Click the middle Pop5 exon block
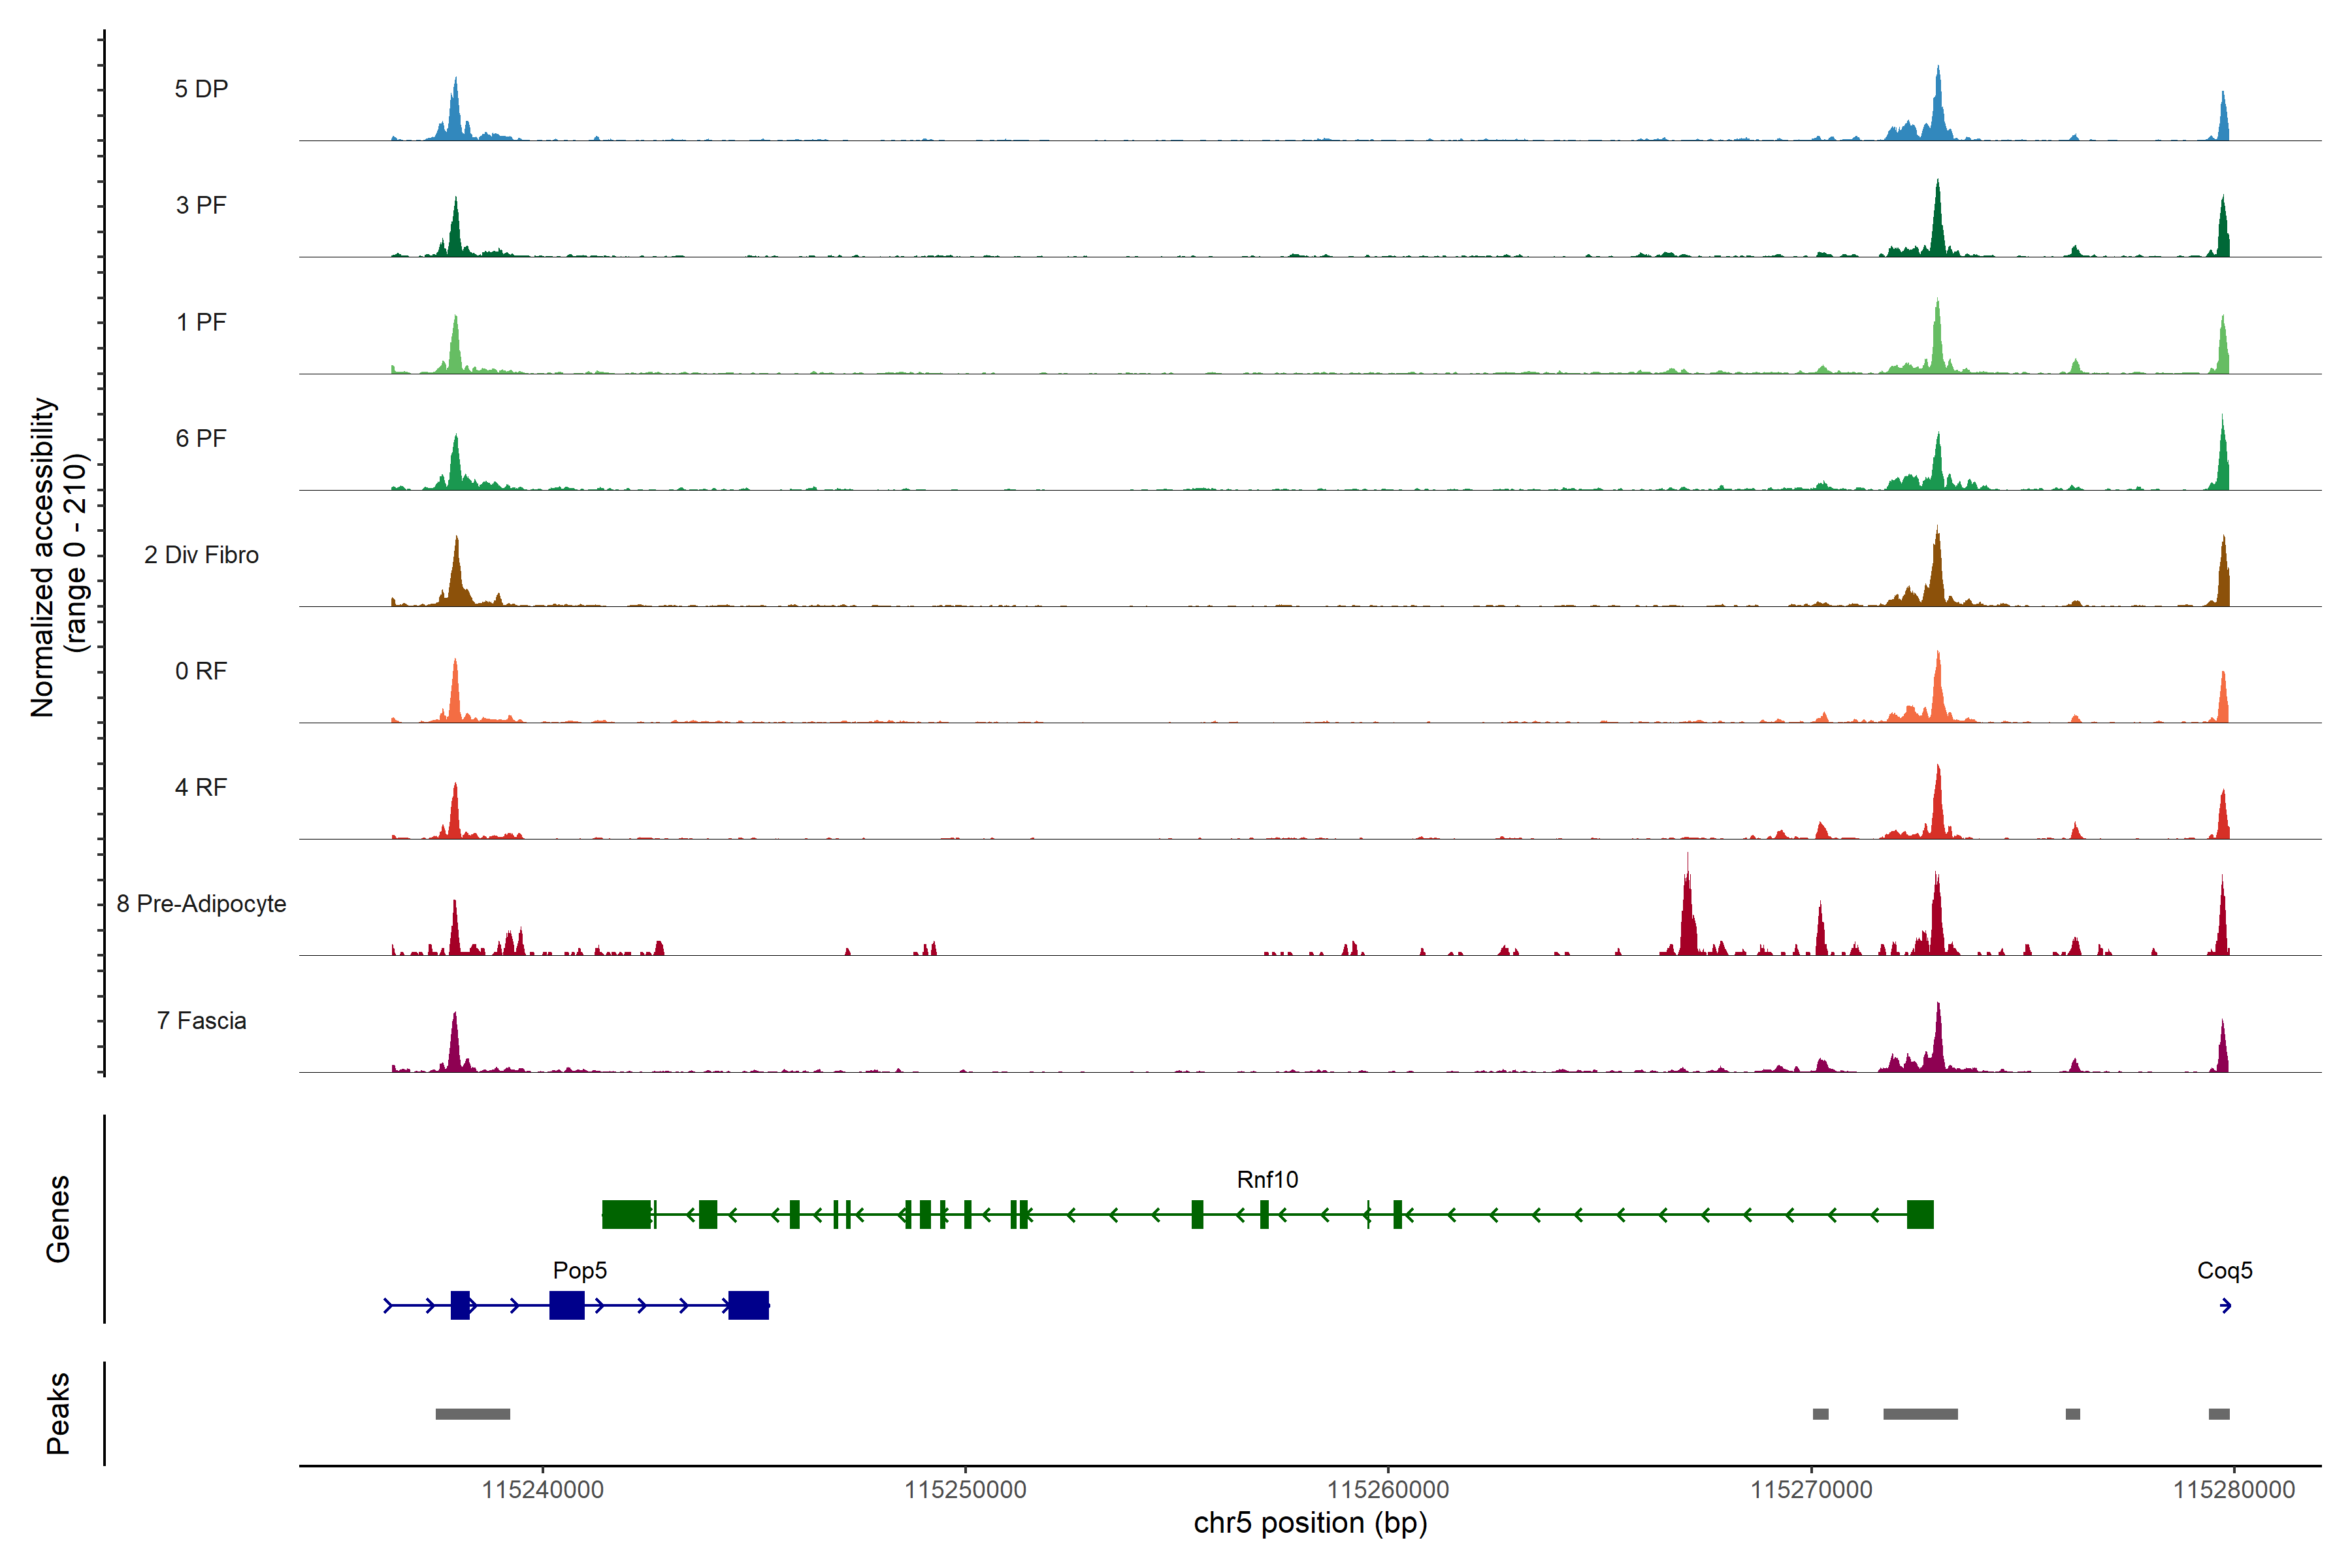This screenshot has height=1568, width=2352. coord(567,1305)
